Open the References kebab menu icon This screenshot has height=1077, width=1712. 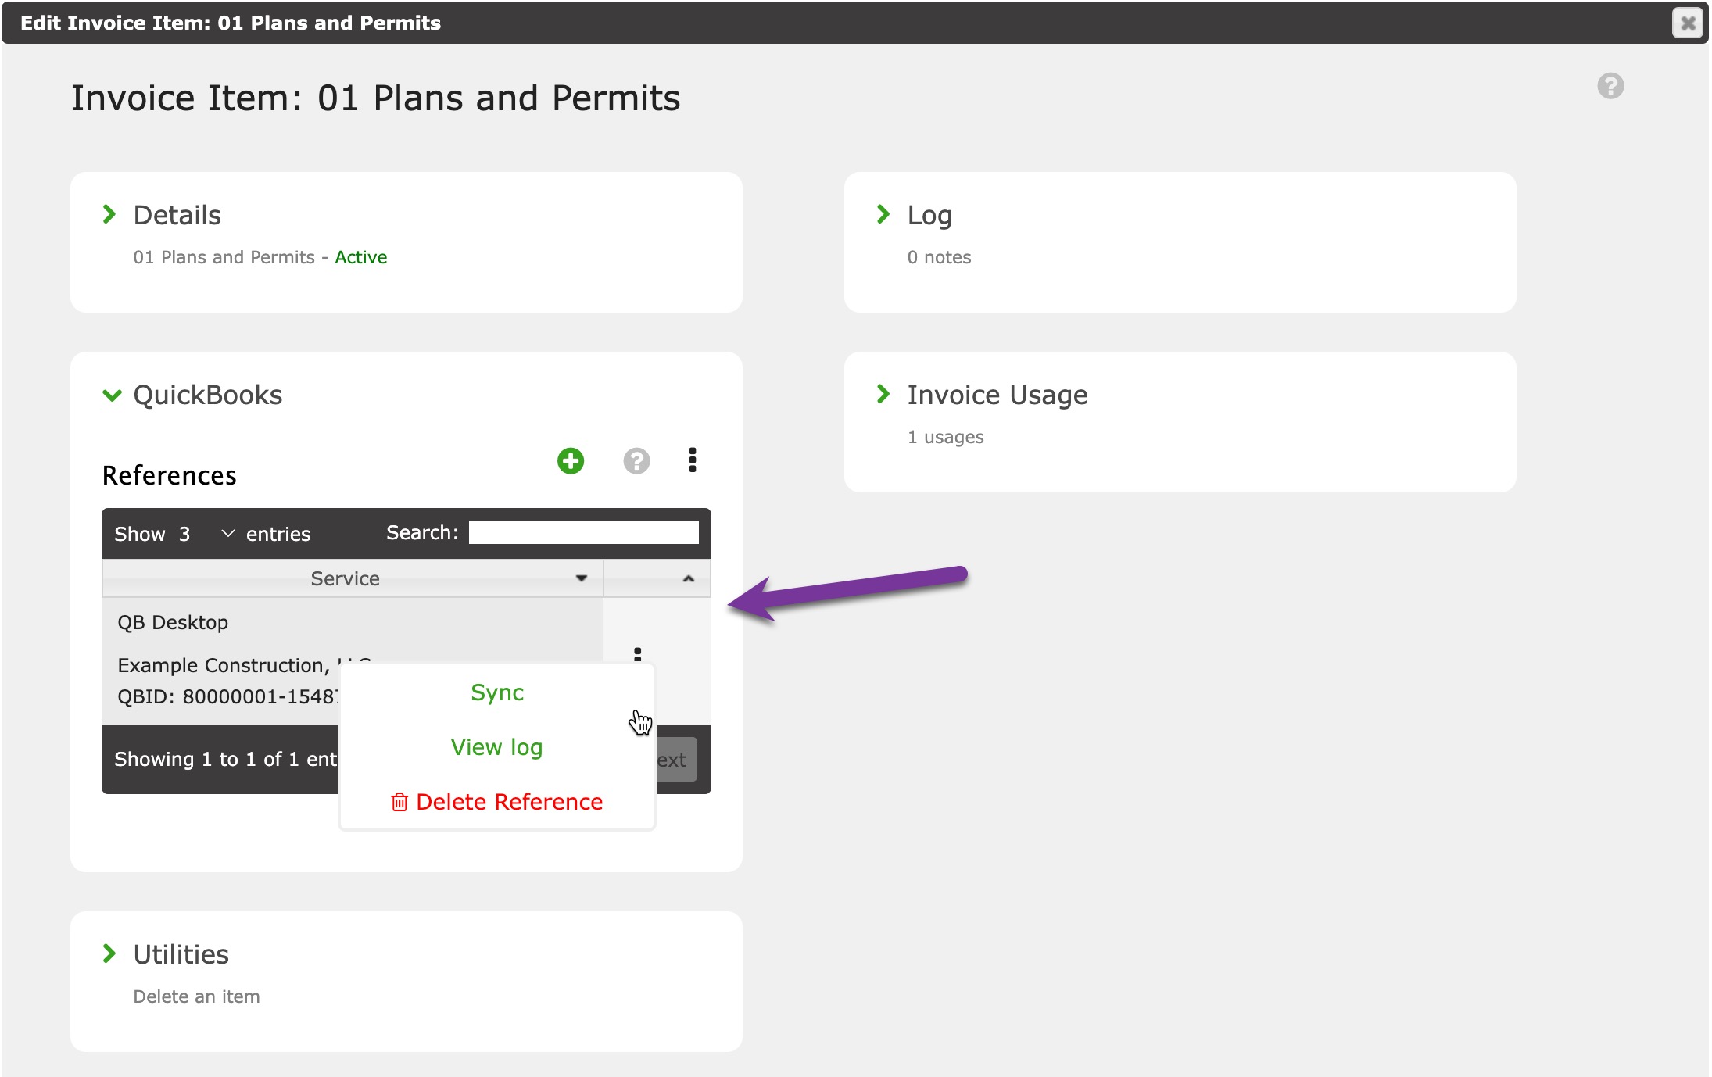[x=692, y=460]
